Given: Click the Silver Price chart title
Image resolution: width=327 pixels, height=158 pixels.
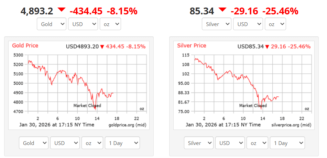Looking at the screenshot, I should point(192,46).
